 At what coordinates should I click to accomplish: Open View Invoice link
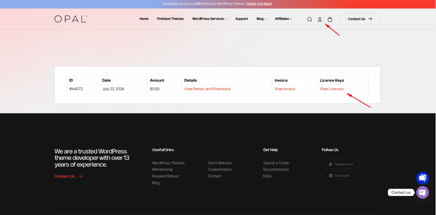(x=285, y=89)
